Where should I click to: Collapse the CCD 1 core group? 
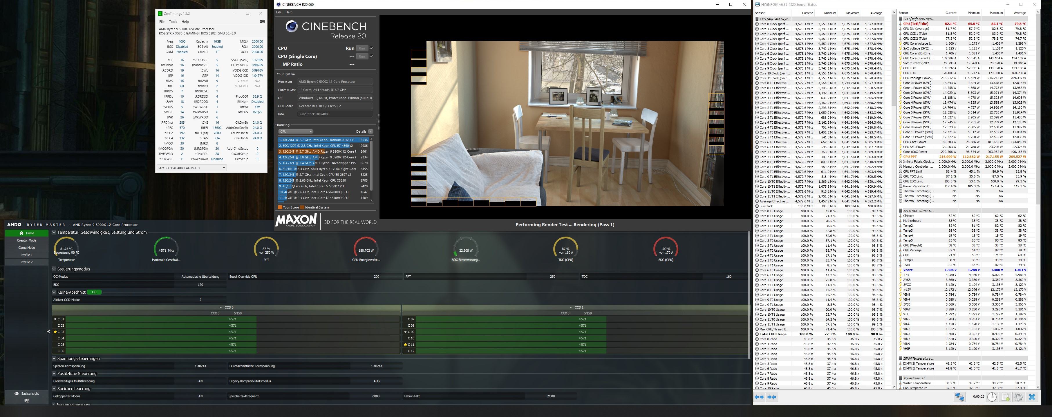click(x=571, y=308)
